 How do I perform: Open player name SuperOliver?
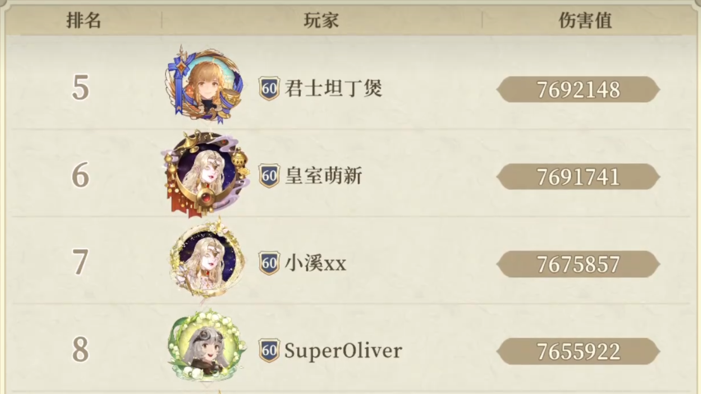click(x=343, y=351)
